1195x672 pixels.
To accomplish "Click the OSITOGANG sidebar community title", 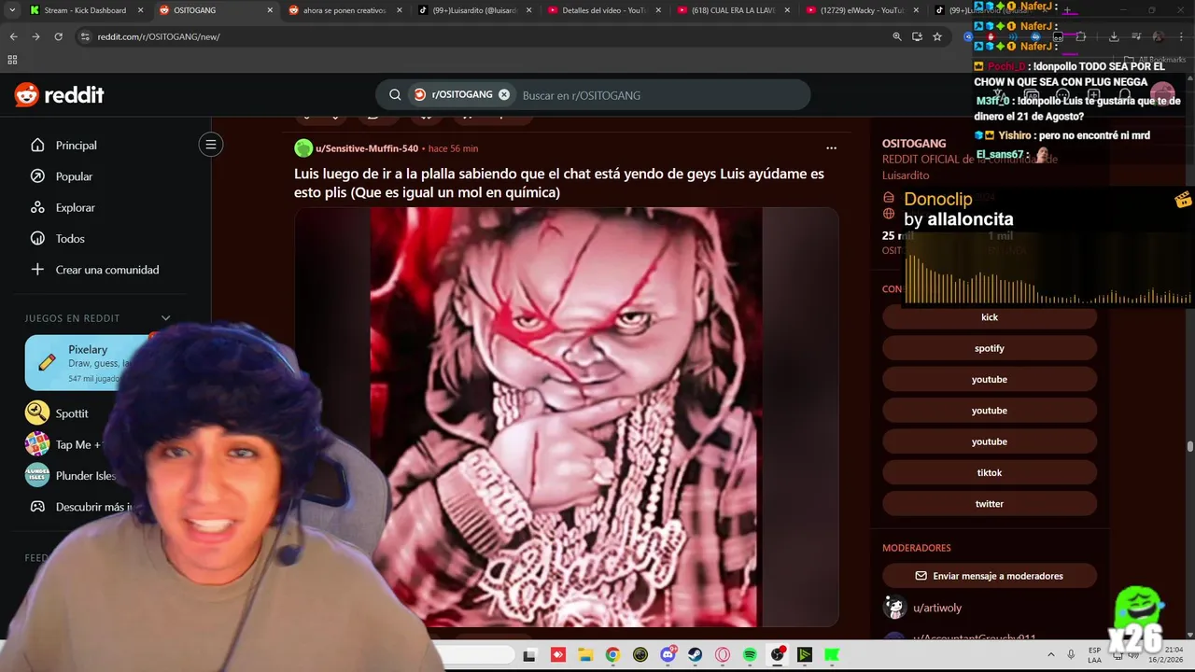I will tap(914, 143).
